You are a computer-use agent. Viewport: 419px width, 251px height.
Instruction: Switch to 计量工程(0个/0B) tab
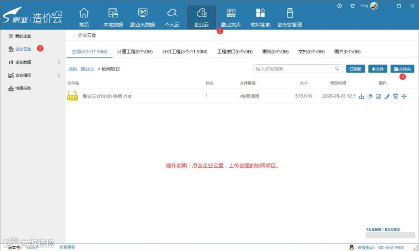pyautogui.click(x=135, y=52)
